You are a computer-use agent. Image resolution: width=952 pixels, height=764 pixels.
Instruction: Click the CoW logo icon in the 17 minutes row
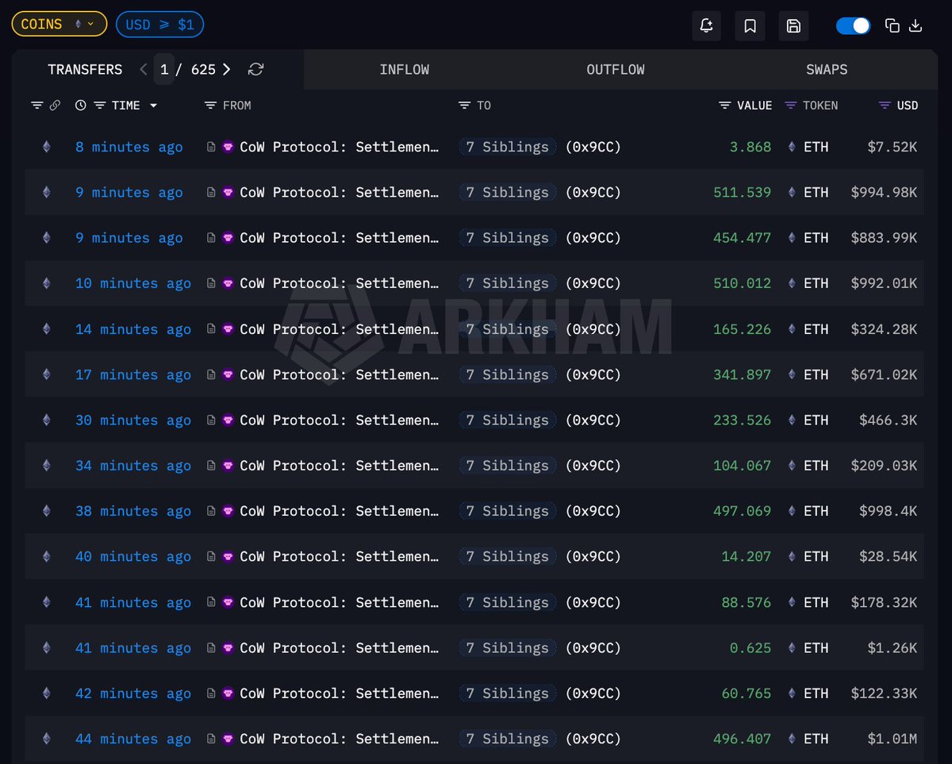tap(228, 374)
